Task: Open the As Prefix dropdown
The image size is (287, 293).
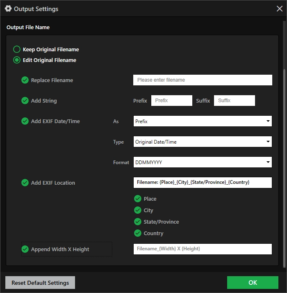Action: (x=203, y=121)
